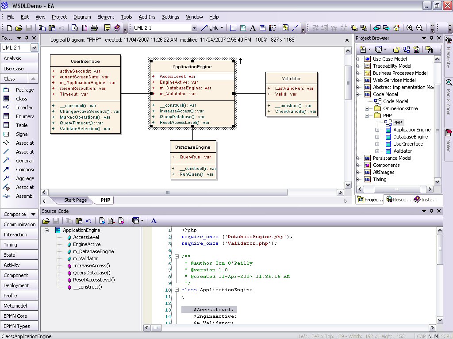Select the Assembly connector tool in toolbox
The height and width of the screenshot is (339, 453).
click(19, 196)
